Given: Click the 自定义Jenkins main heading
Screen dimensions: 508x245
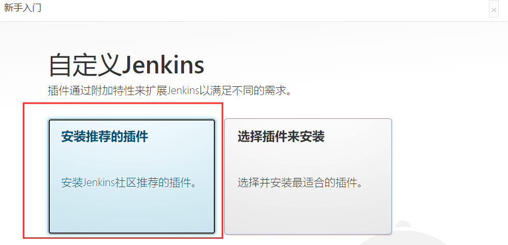Looking at the screenshot, I should [x=126, y=66].
